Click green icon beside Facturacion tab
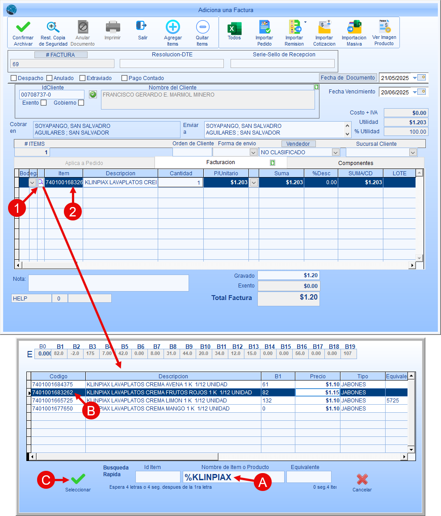 point(272,163)
